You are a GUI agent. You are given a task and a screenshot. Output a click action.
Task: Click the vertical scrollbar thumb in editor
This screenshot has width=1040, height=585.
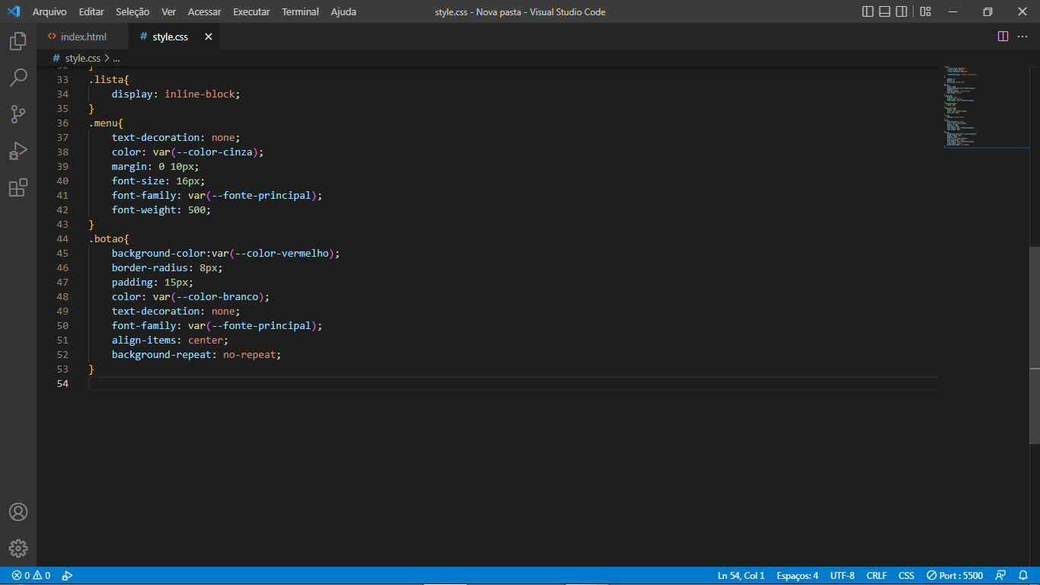click(1035, 346)
